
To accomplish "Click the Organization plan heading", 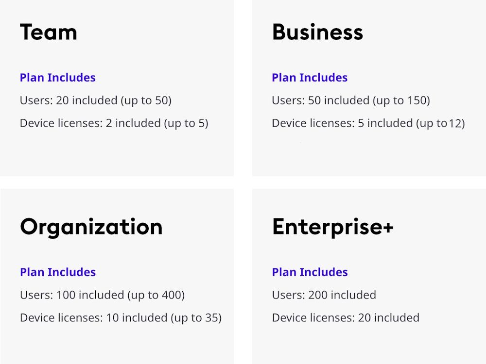I will [x=91, y=227].
